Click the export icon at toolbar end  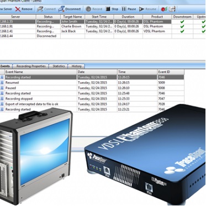pyautogui.click(x=172, y=9)
